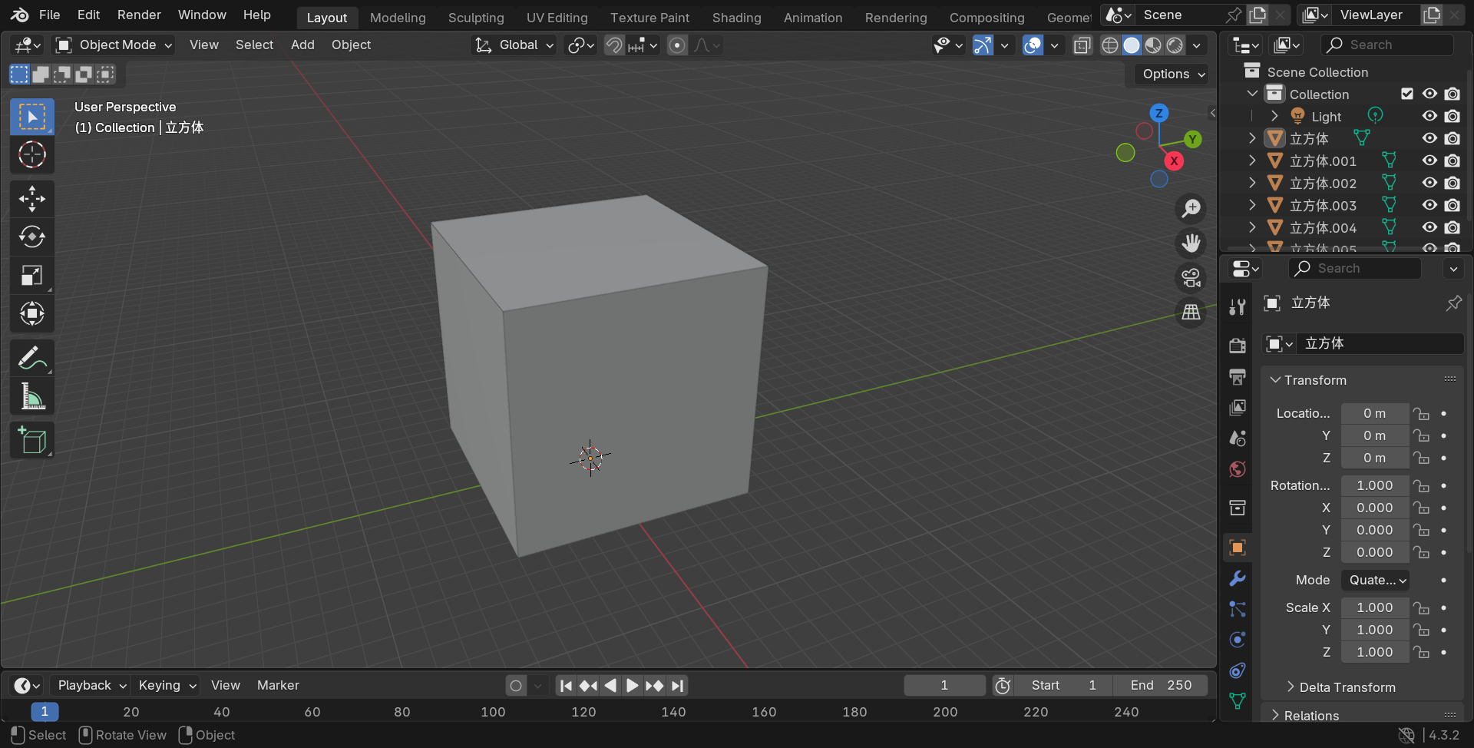Switch to the Shading workspace tab
The height and width of the screenshot is (748, 1474).
[736, 17]
